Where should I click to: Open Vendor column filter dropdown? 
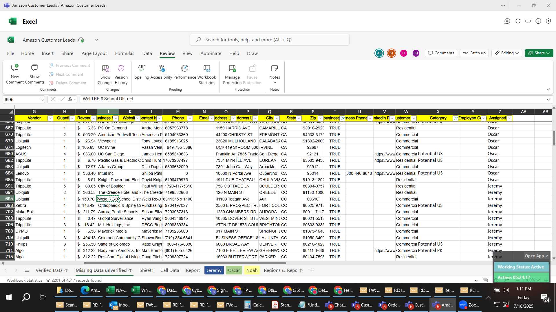coord(50,118)
